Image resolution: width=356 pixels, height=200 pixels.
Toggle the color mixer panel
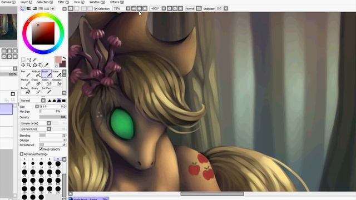(41, 8)
